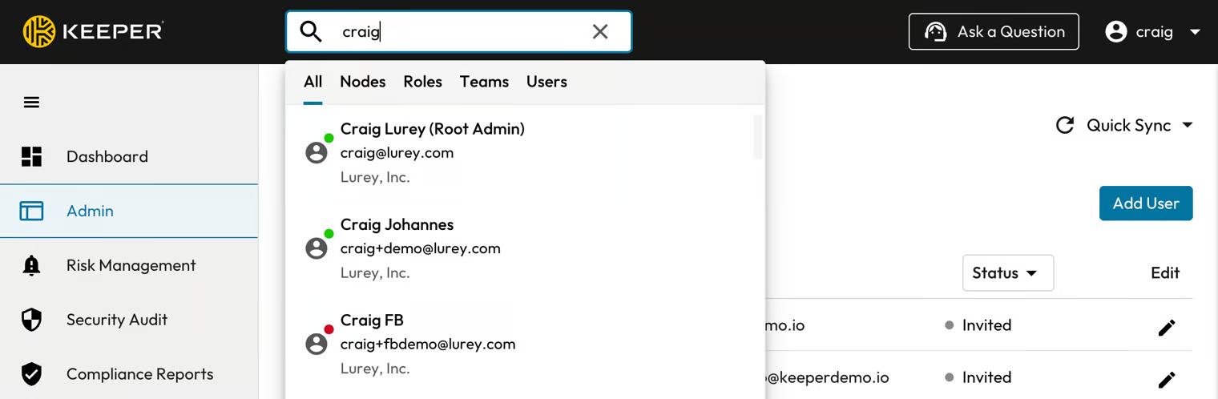The width and height of the screenshot is (1218, 399).
Task: Edit second Invited user pencil icon
Action: [x=1167, y=379]
